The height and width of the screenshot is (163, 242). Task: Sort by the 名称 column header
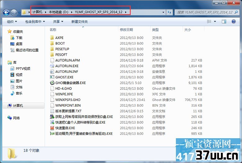tap(53, 30)
